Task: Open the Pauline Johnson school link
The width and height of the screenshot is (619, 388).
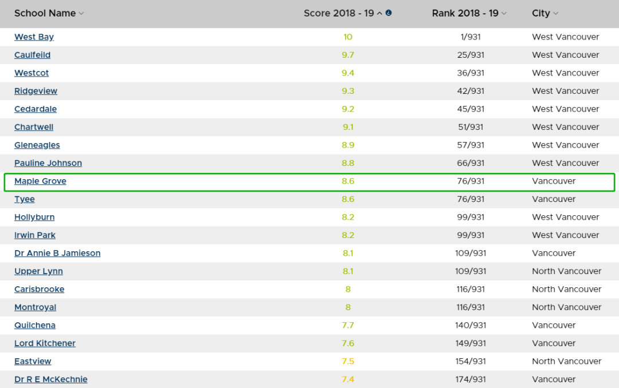Action: (x=48, y=163)
